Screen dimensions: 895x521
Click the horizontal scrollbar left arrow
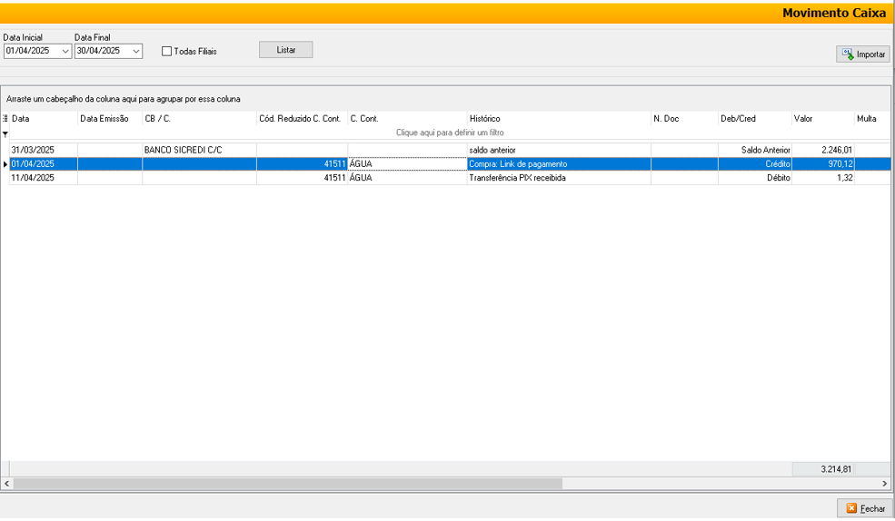(x=6, y=484)
